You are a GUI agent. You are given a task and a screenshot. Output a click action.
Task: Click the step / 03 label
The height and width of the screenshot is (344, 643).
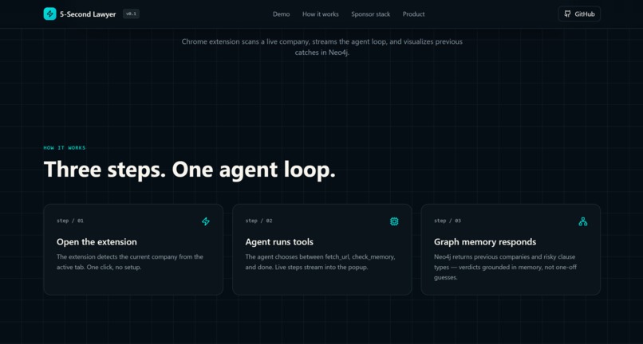click(448, 221)
